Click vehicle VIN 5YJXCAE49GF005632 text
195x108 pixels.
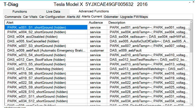[109, 4]
